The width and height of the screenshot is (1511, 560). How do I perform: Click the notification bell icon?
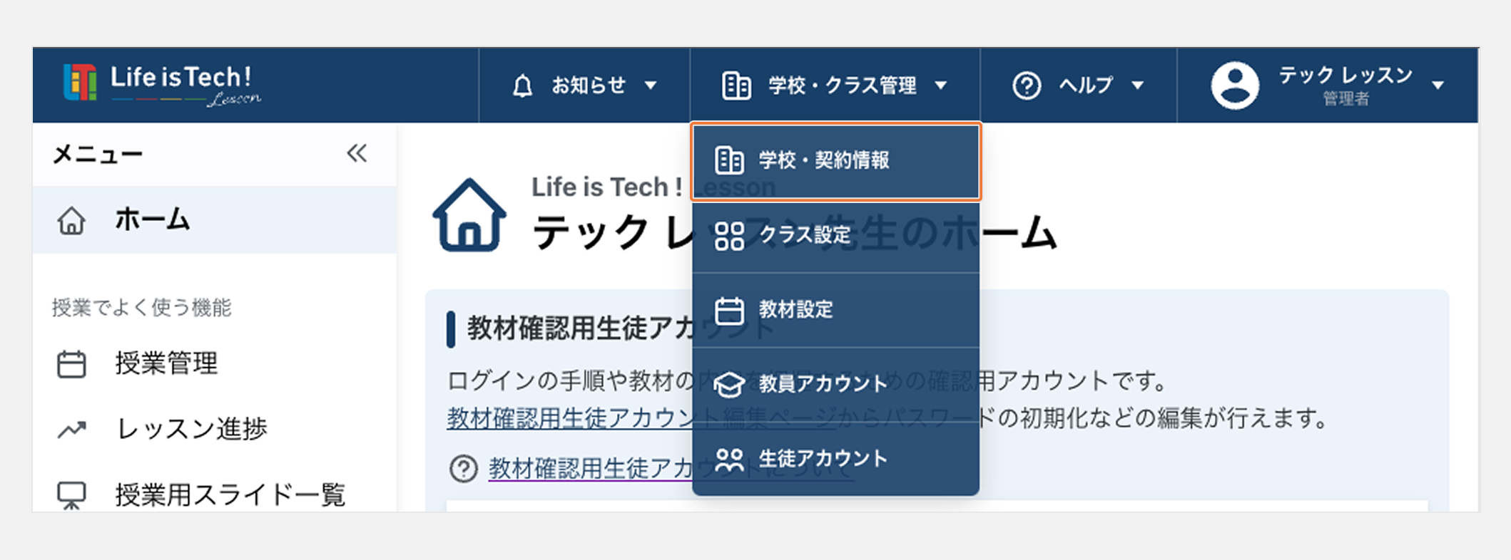[x=522, y=86]
